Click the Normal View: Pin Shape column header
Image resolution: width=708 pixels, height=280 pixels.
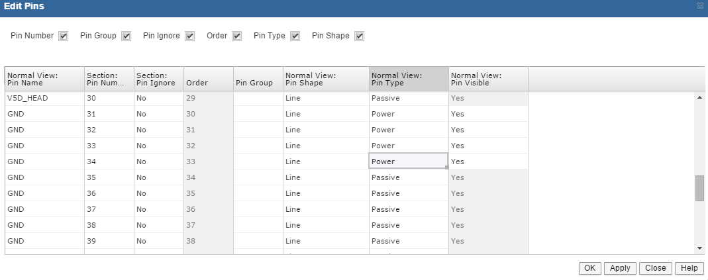pos(326,79)
